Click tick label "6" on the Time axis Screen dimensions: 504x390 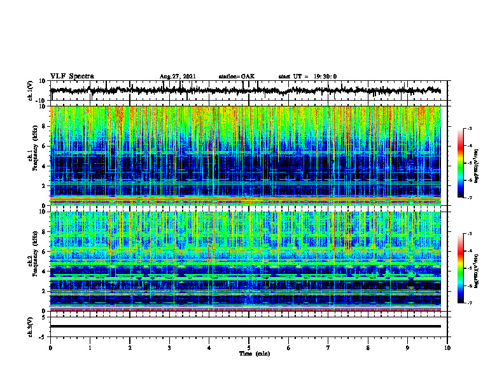289,348
